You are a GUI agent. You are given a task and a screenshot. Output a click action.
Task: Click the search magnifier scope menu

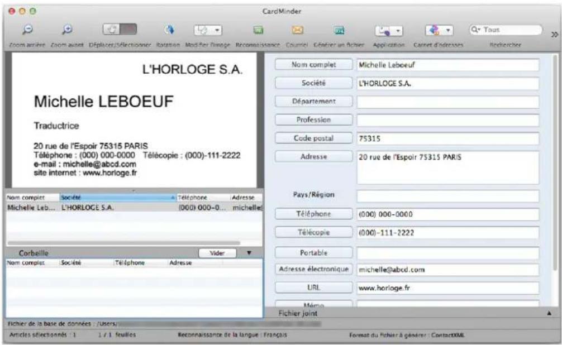(x=475, y=30)
